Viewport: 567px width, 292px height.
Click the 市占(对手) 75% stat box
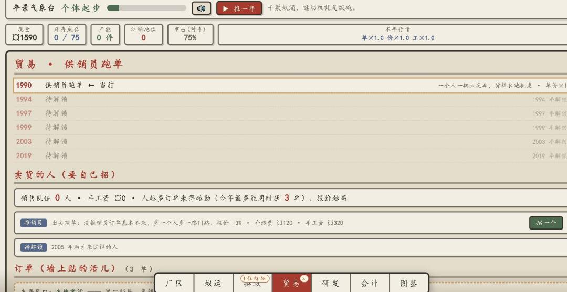click(x=190, y=34)
